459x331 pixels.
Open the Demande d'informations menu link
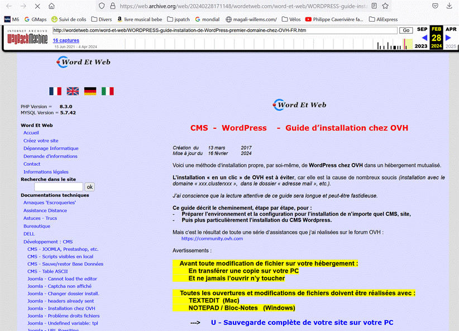click(50, 156)
